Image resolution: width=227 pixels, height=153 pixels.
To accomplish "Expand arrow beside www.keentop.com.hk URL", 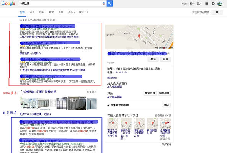I will pos(46,125).
